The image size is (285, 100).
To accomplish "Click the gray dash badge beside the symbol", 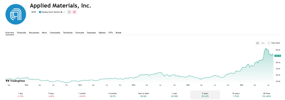I will pos(69,12).
